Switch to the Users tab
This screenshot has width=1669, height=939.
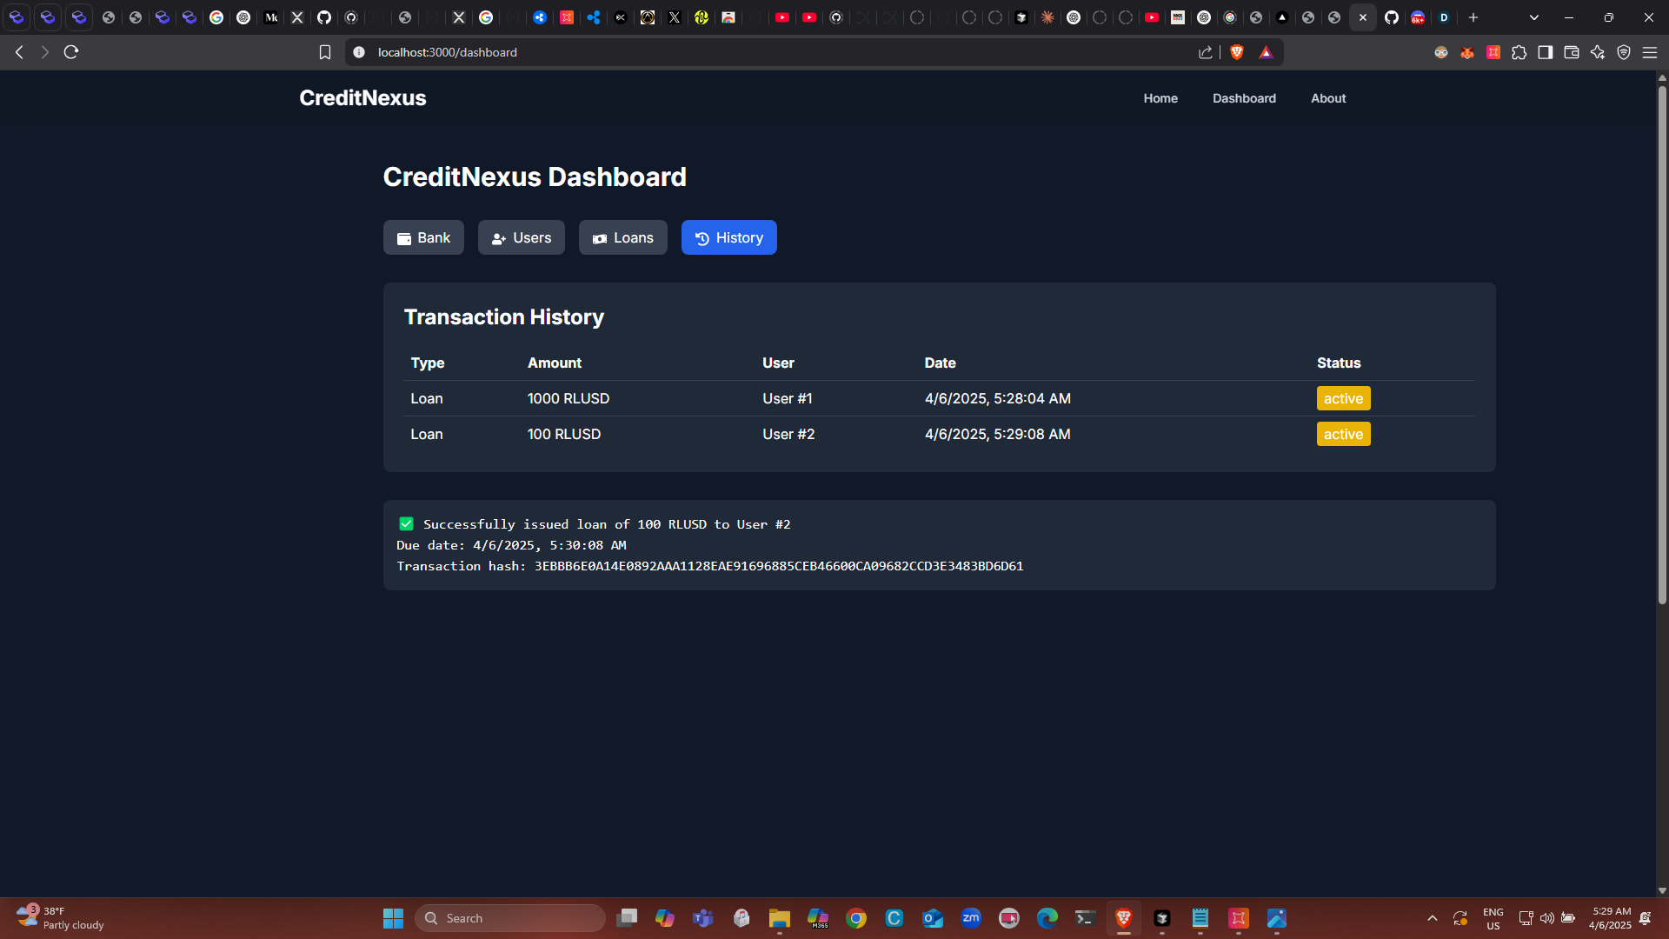[521, 237]
